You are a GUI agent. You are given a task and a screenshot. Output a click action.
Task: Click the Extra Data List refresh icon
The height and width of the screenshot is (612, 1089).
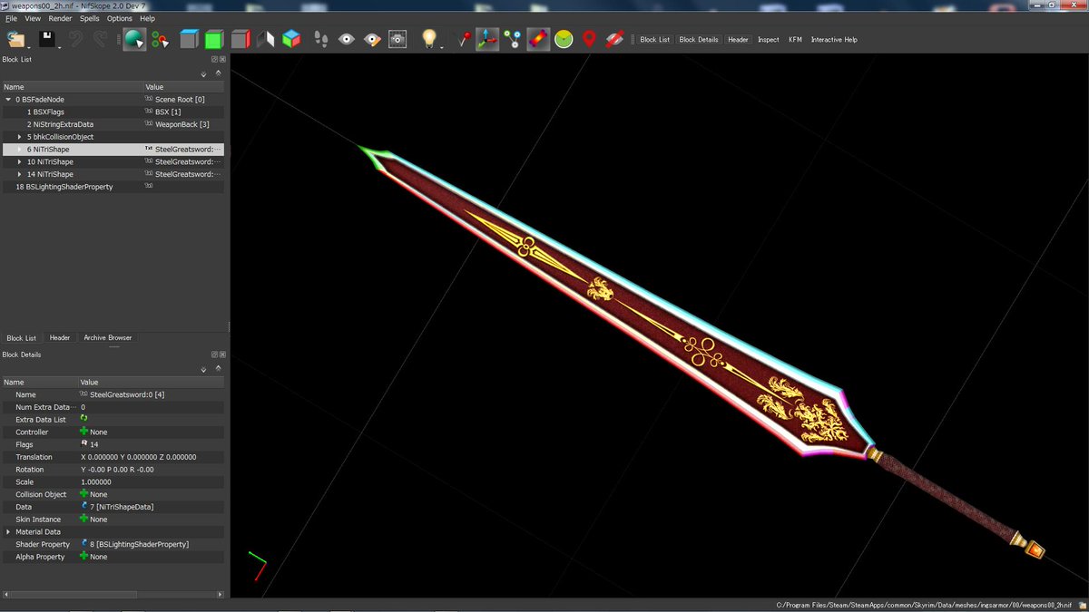[x=84, y=419]
